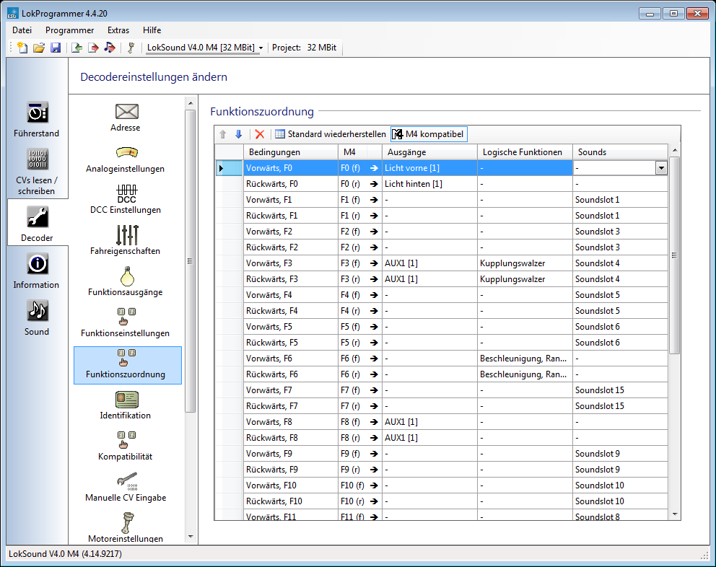Open the Information section
Screen dimensions: 716x567
(37, 271)
